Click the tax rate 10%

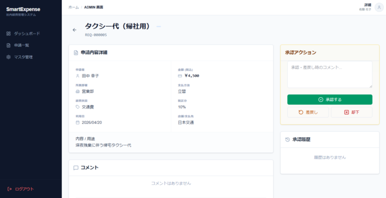coord(182,107)
